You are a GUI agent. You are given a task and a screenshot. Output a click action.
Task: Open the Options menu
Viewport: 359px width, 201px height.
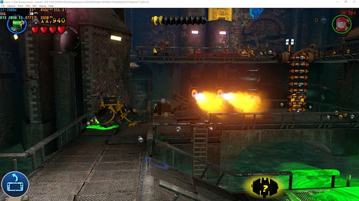(x=11, y=6)
